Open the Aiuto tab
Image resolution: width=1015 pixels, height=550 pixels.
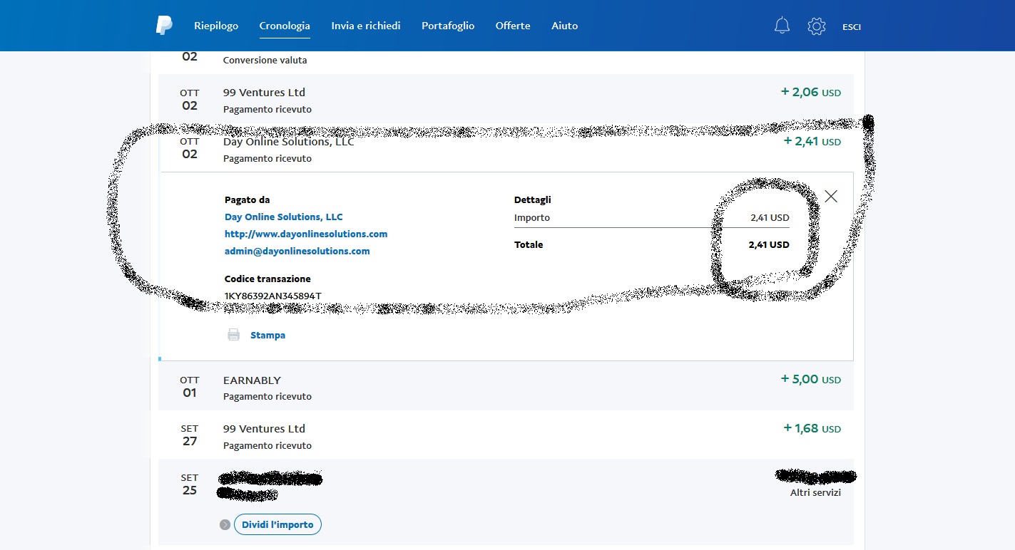tap(565, 26)
